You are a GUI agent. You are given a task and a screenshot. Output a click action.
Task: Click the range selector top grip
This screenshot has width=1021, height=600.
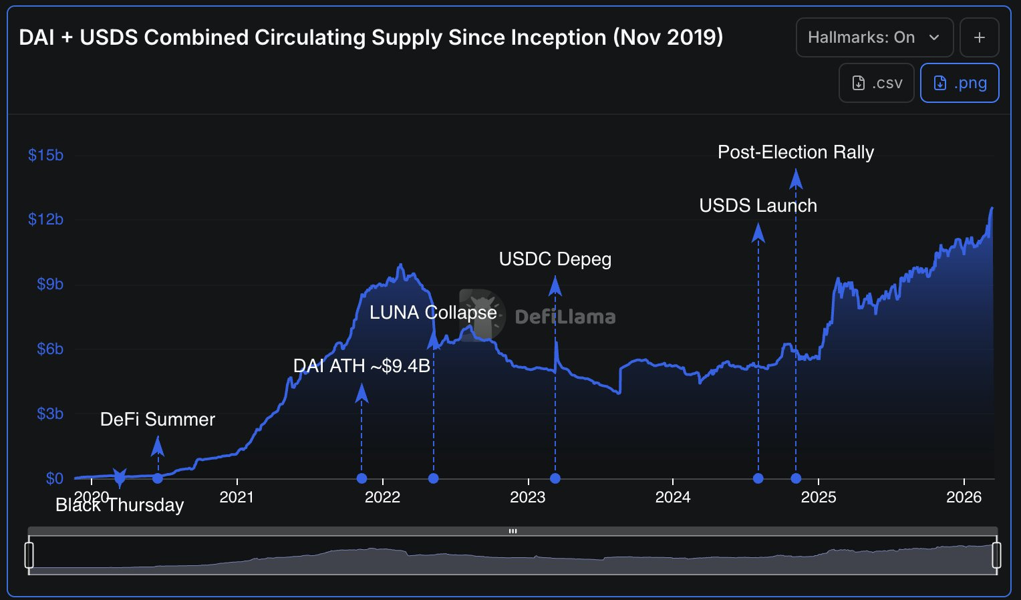point(513,531)
